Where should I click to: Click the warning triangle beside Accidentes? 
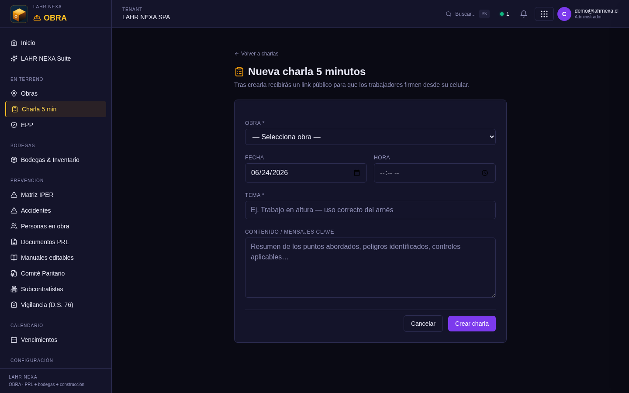click(x=14, y=210)
